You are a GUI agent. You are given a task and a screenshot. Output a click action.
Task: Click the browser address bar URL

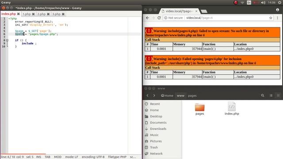[x=199, y=18]
